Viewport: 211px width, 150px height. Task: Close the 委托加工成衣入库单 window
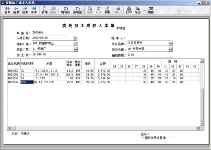208,2
